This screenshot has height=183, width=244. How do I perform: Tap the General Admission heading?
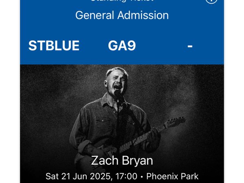[x=122, y=15]
